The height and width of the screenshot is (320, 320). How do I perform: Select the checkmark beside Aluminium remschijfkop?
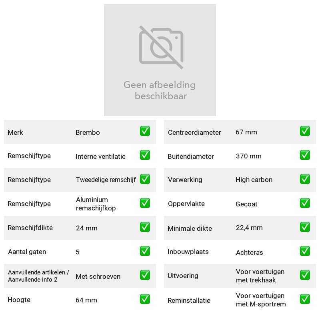(145, 203)
